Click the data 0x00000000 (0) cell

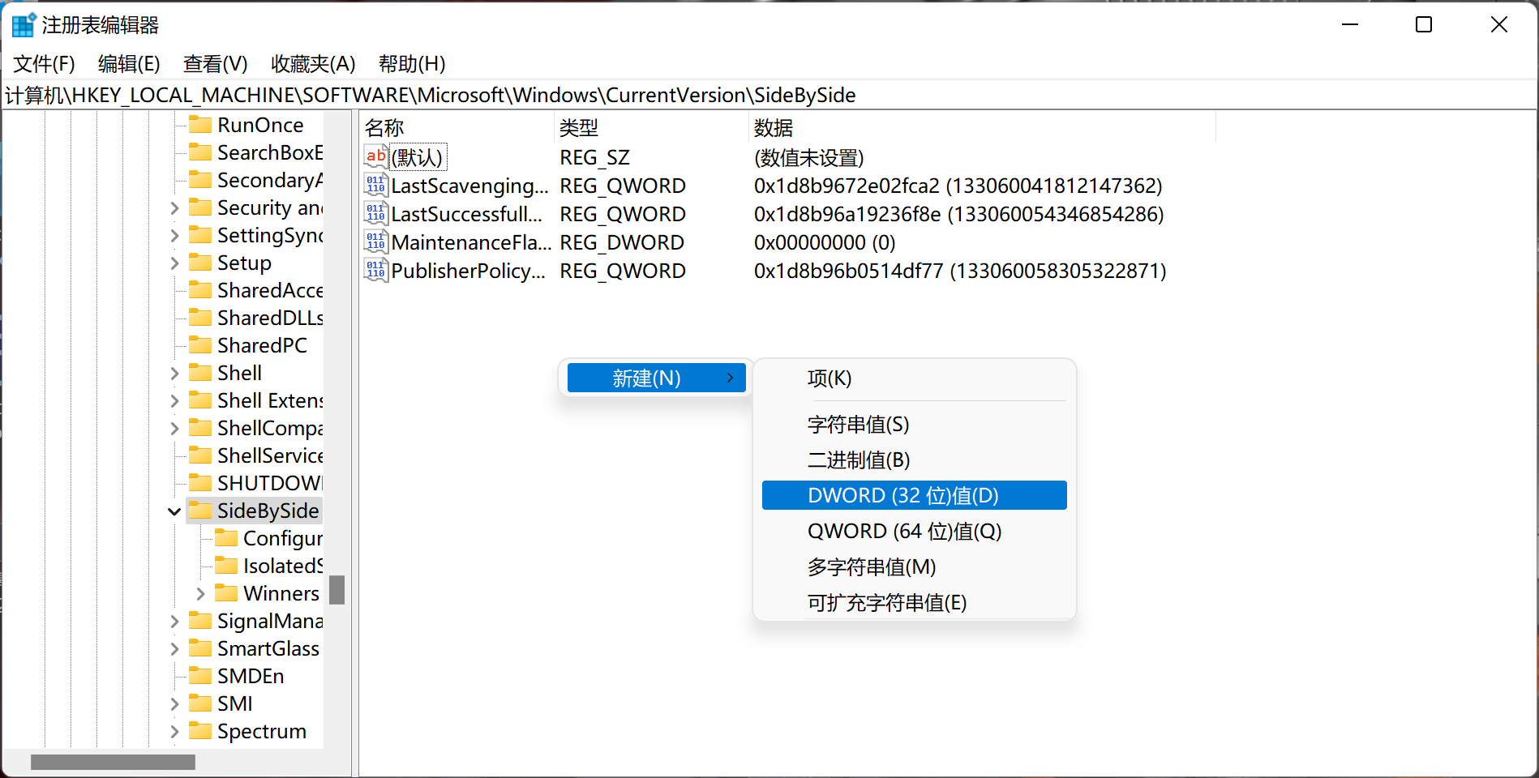tap(825, 242)
